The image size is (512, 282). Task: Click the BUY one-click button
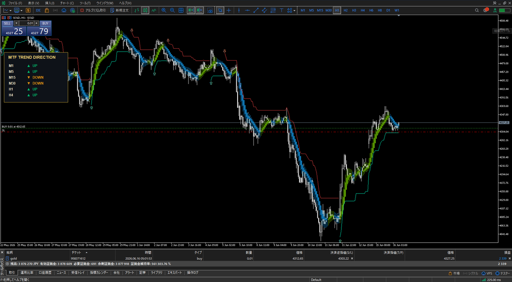tap(46, 23)
